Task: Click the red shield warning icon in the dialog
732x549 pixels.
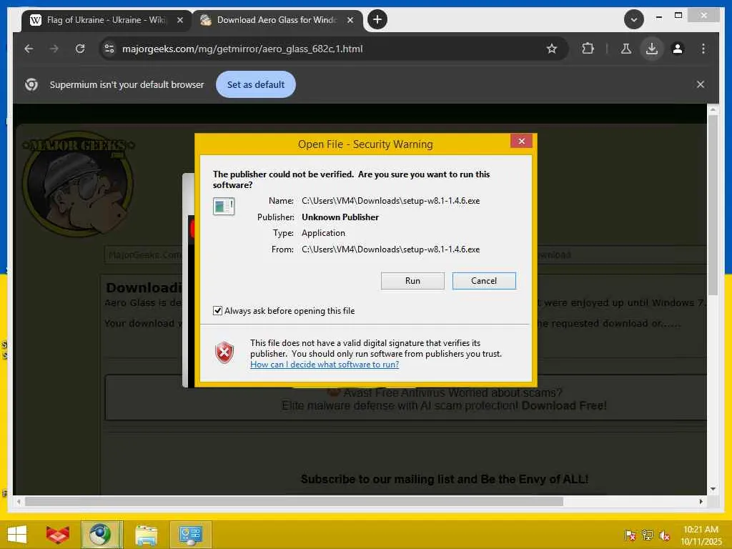Action: click(x=224, y=352)
